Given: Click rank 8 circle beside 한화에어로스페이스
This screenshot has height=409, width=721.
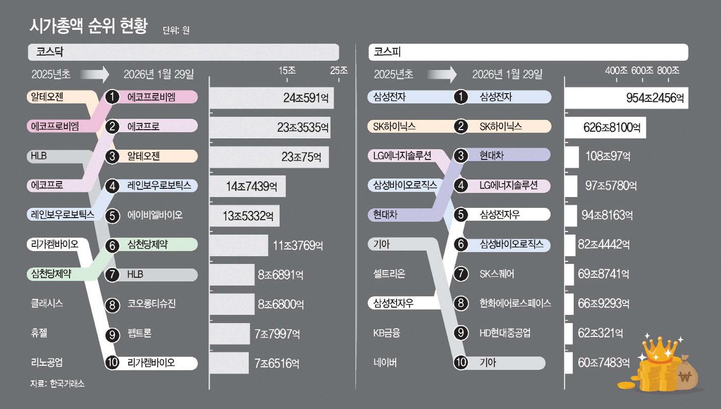Looking at the screenshot, I should tap(462, 304).
